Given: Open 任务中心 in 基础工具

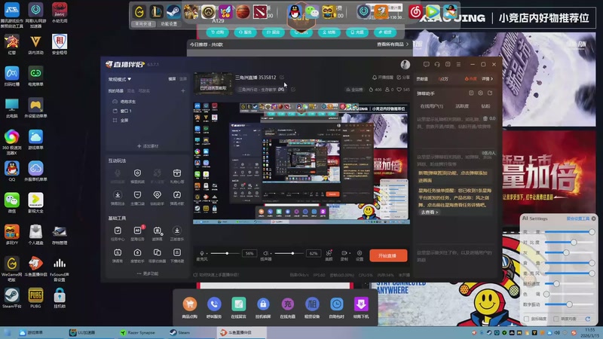Looking at the screenshot, I should click(x=118, y=234).
